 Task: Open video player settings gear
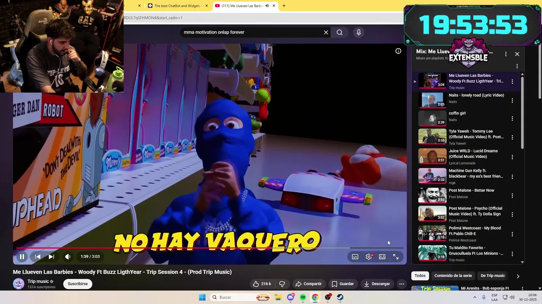click(369, 257)
